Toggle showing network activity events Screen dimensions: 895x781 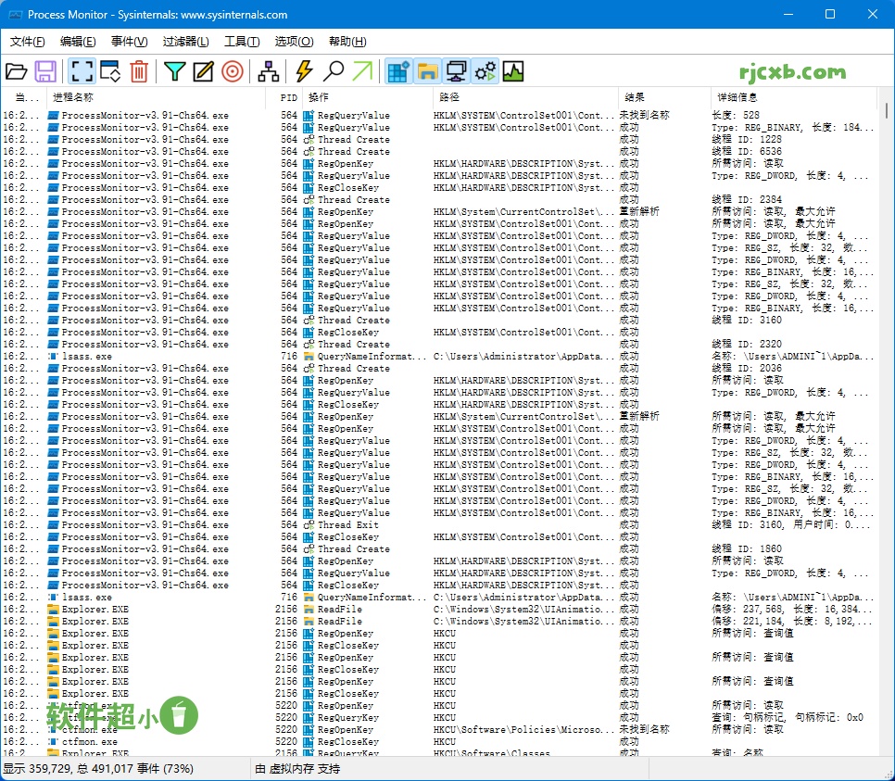pyautogui.click(x=458, y=71)
